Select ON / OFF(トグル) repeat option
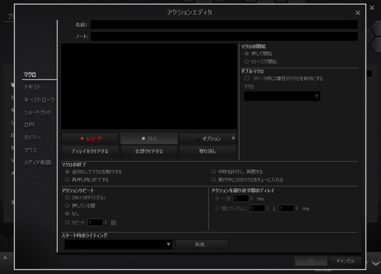This screenshot has height=274, width=381. click(67, 198)
